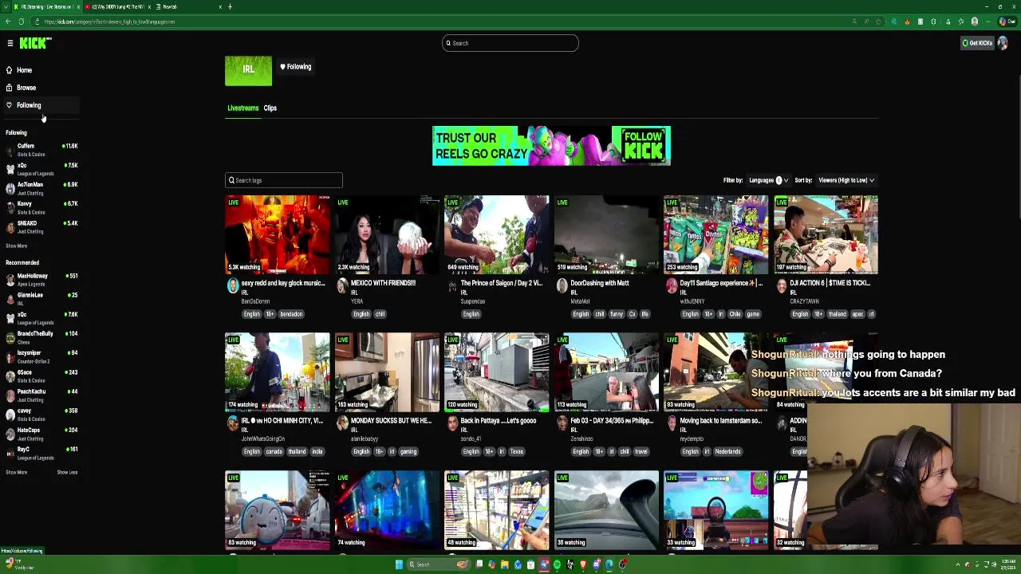The height and width of the screenshot is (574, 1021).
Task: Select the Nederlands tag
Action: tap(727, 452)
